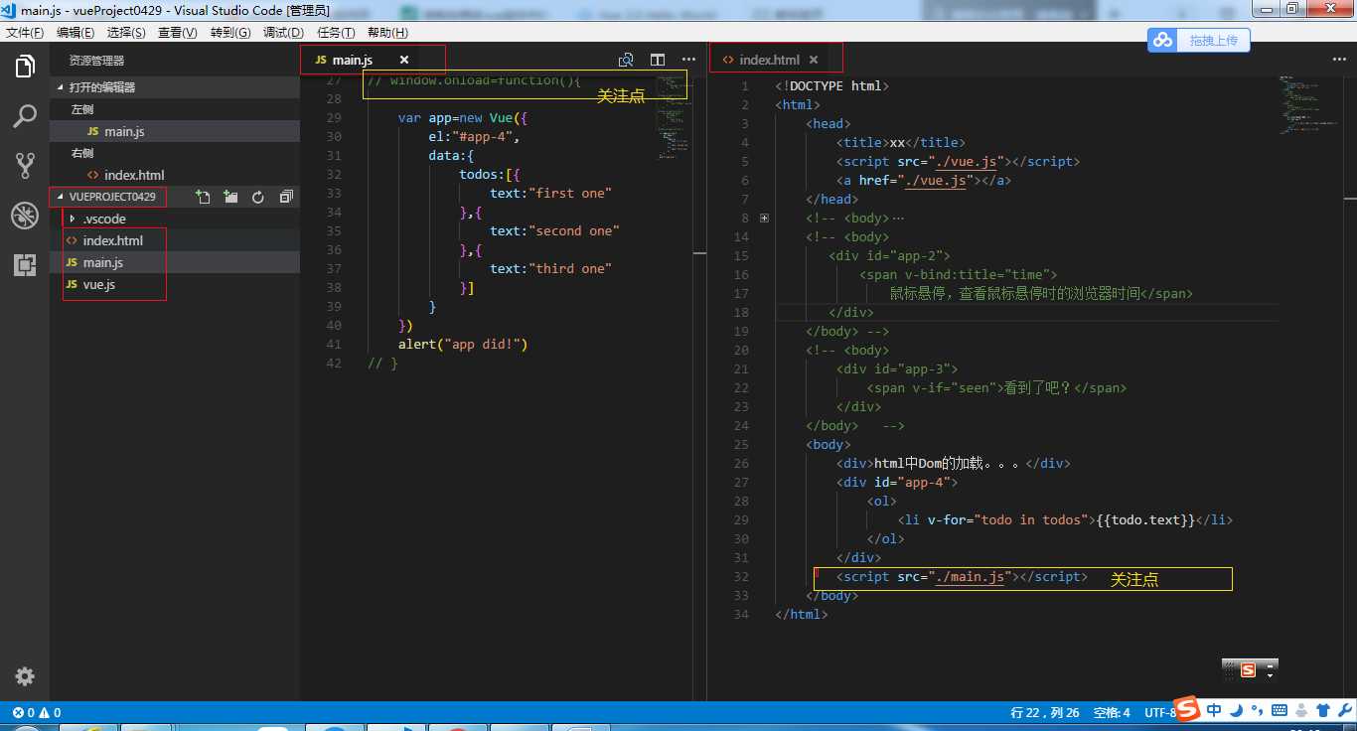
Task: Click the small floating Sogou S widget
Action: pyautogui.click(x=1249, y=670)
